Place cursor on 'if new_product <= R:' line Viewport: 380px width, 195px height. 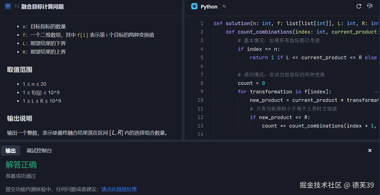(280, 117)
